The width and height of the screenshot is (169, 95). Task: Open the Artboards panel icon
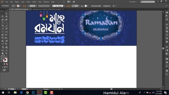point(167,74)
